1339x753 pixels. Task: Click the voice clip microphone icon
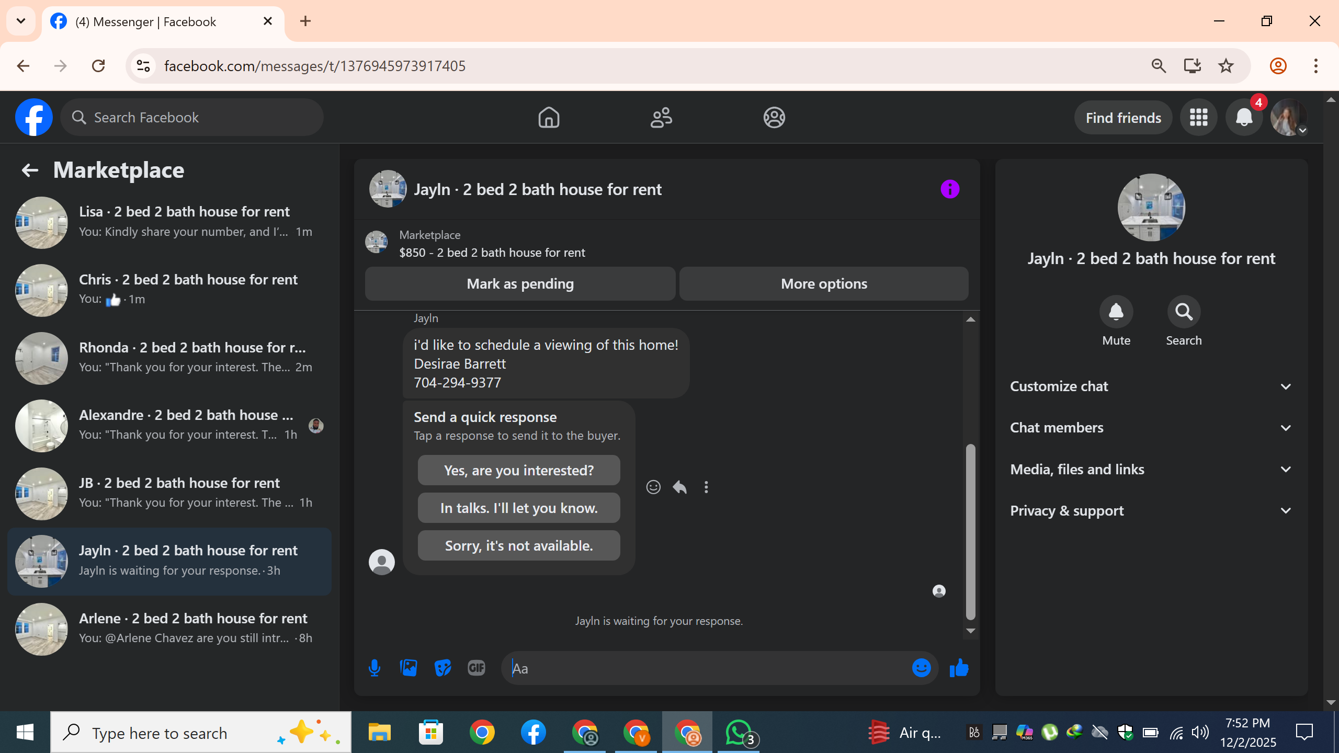coord(374,668)
